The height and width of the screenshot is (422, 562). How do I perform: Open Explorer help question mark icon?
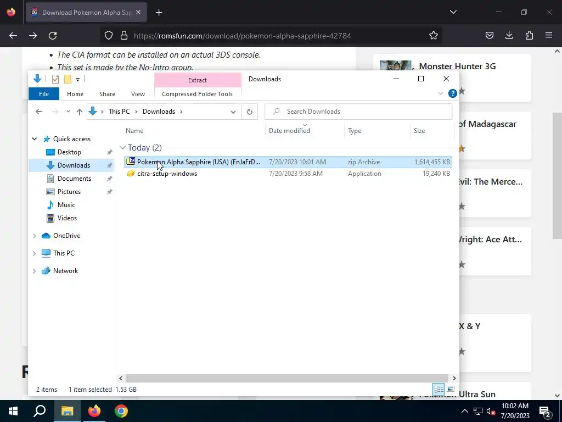(452, 93)
